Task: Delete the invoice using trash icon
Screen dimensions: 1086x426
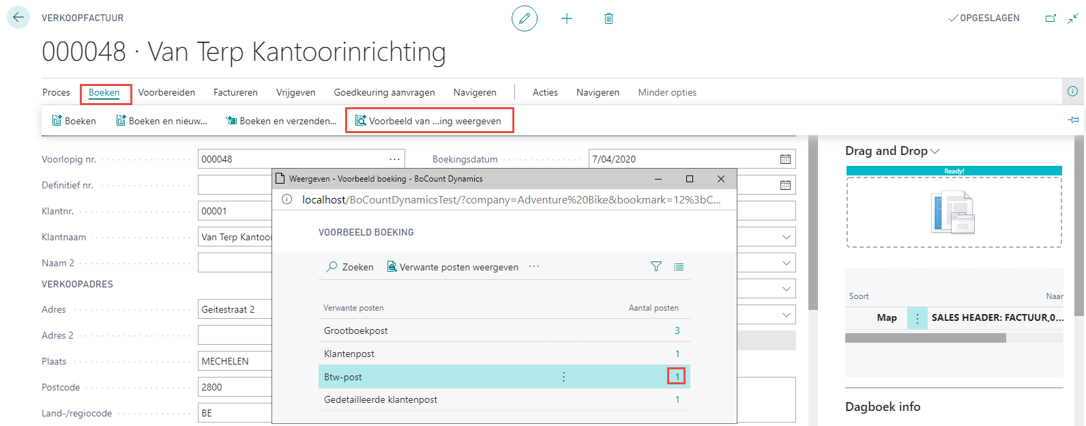Action: point(608,18)
